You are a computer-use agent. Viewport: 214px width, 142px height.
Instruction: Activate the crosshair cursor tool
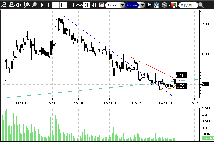point(49,5)
